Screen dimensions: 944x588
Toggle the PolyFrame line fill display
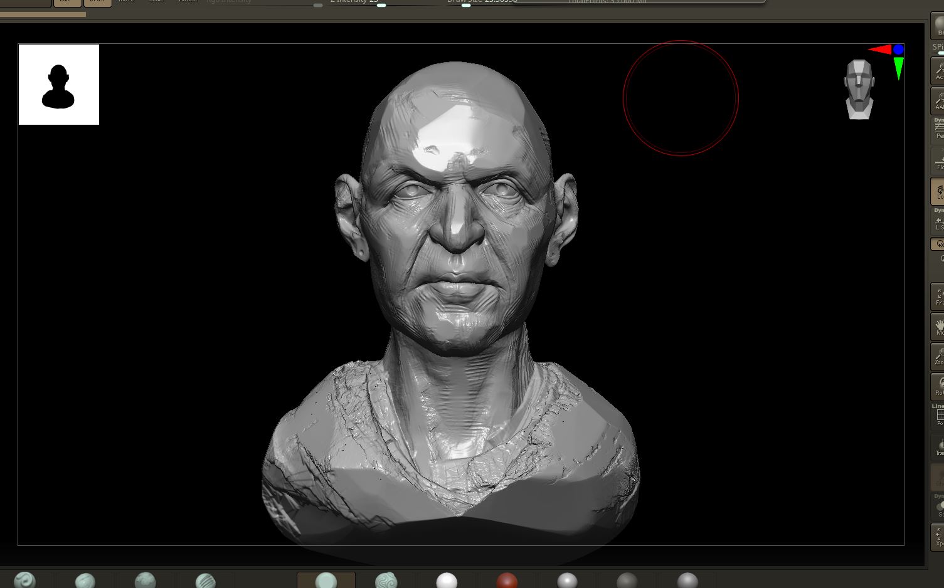[938, 417]
